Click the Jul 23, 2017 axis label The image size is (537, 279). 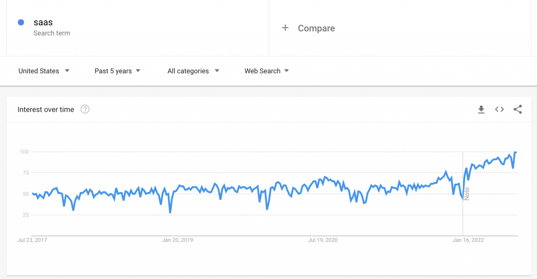[x=32, y=240]
